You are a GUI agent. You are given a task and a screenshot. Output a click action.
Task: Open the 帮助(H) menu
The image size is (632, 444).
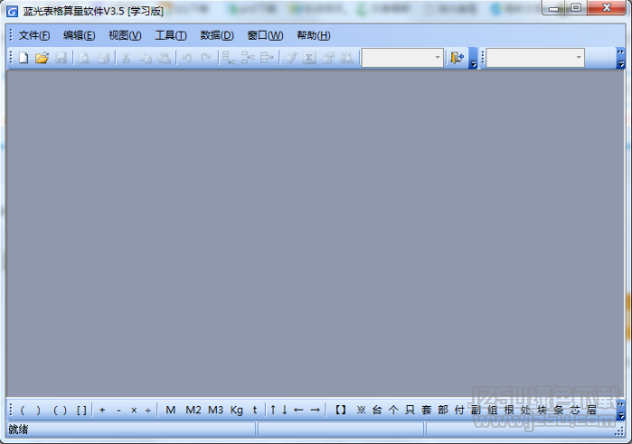(314, 35)
